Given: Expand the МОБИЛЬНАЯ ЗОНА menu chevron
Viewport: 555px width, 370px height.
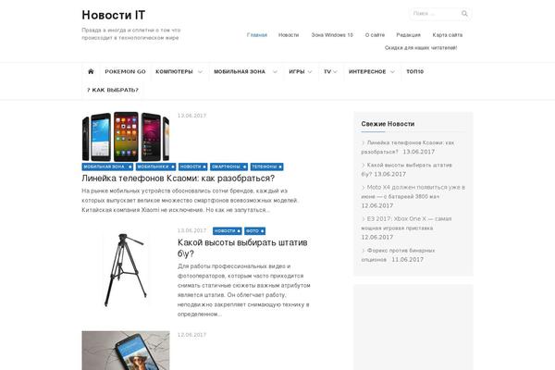Looking at the screenshot, I should click(x=275, y=72).
